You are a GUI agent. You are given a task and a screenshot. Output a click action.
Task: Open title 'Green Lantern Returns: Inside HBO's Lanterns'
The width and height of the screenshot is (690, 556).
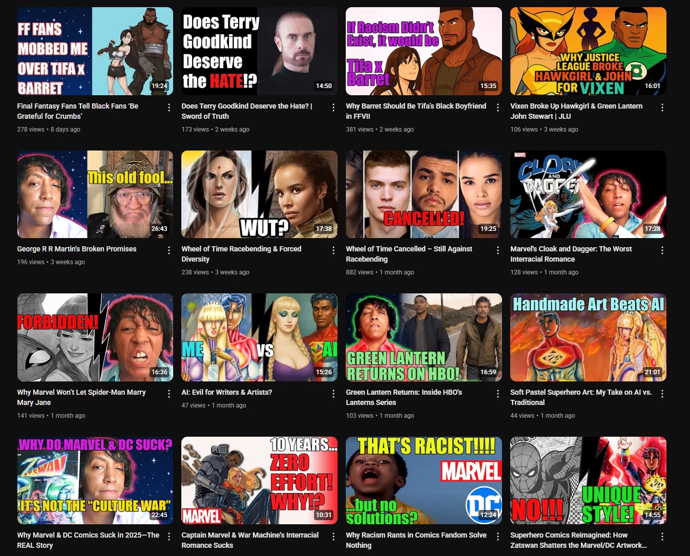pyautogui.click(x=404, y=397)
